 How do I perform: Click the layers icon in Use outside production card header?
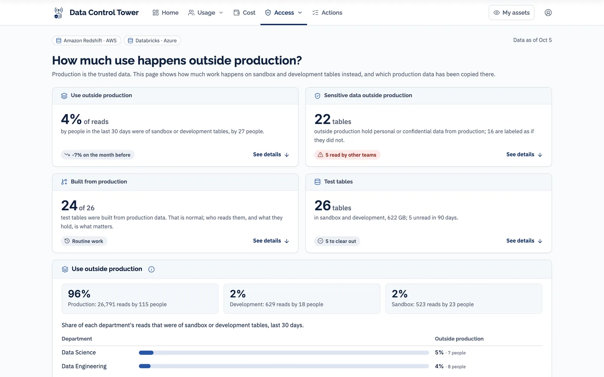click(x=64, y=96)
